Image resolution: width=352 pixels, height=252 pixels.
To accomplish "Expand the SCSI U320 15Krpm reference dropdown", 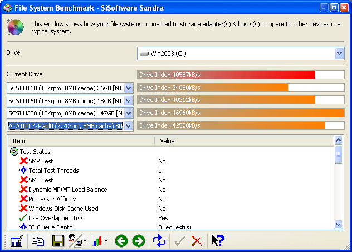I will tap(128, 113).
